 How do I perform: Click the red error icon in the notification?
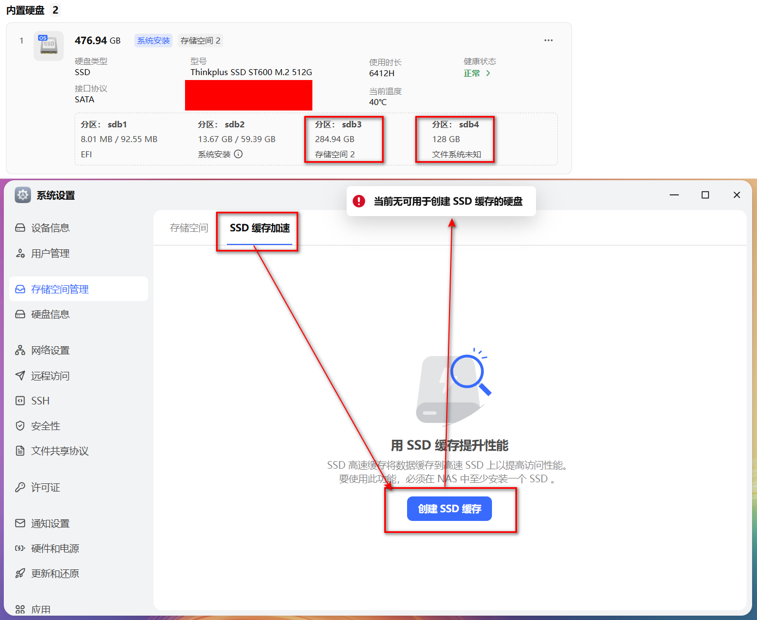[359, 201]
